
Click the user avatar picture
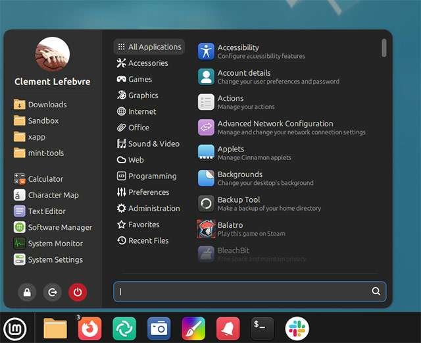click(53, 54)
